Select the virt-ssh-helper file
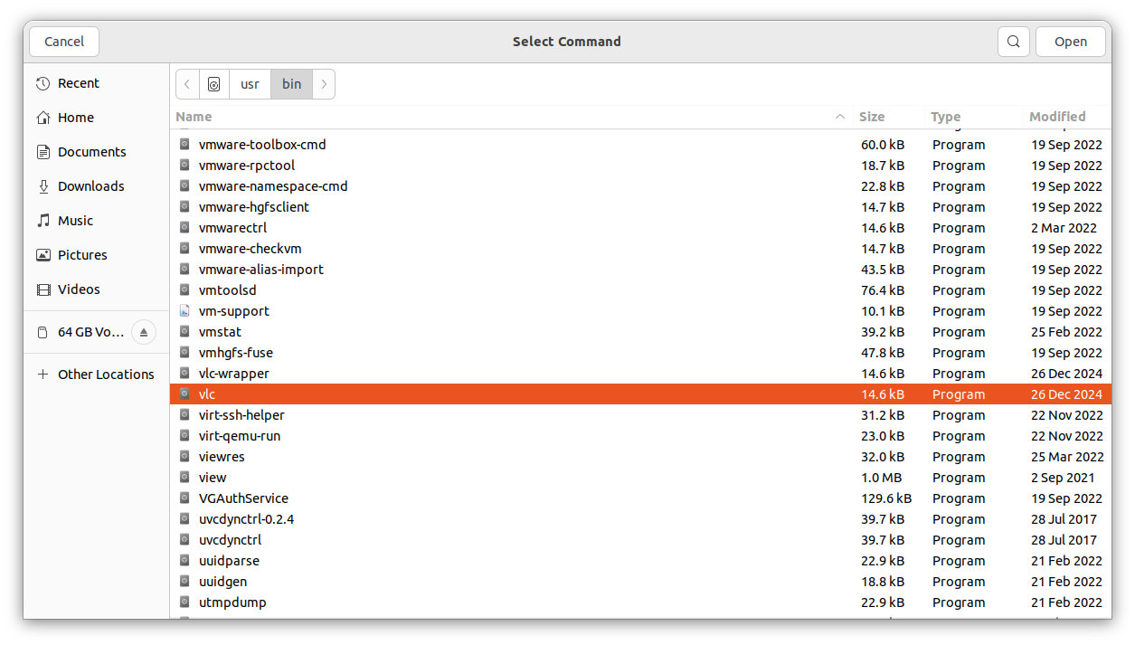1135x645 pixels. [x=640, y=415]
